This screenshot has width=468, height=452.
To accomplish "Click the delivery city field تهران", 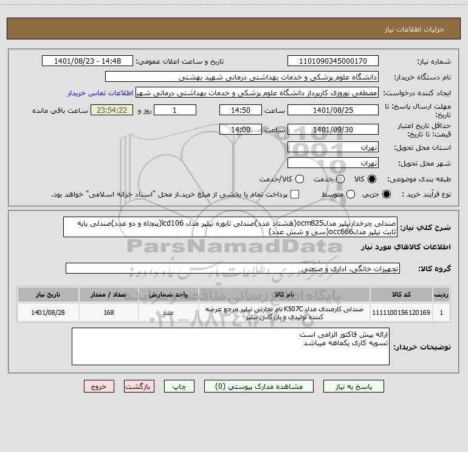I will [x=333, y=163].
